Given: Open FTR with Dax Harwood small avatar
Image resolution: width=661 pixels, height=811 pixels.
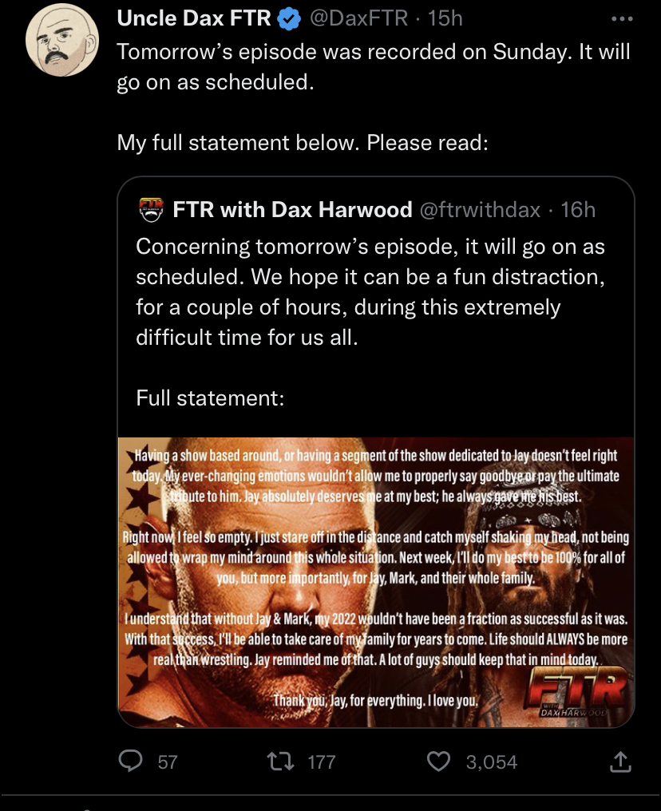Looking at the screenshot, I should (x=151, y=209).
